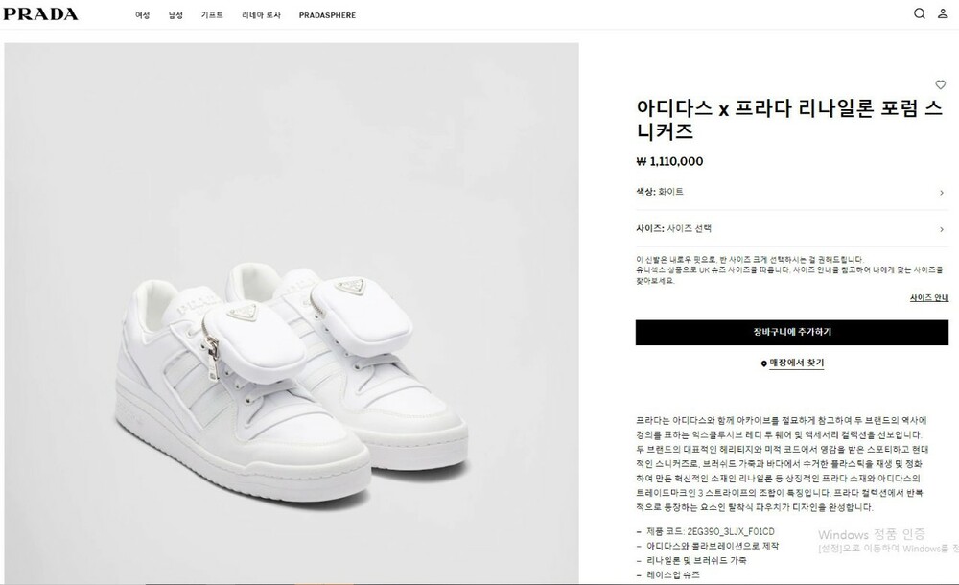Click the PRADA logo
This screenshot has width=959, height=585.
[x=40, y=14]
